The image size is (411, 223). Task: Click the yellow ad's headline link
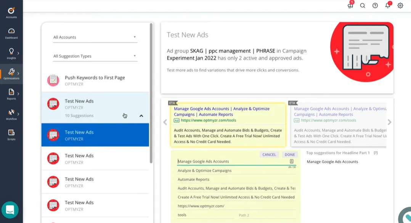222,112
